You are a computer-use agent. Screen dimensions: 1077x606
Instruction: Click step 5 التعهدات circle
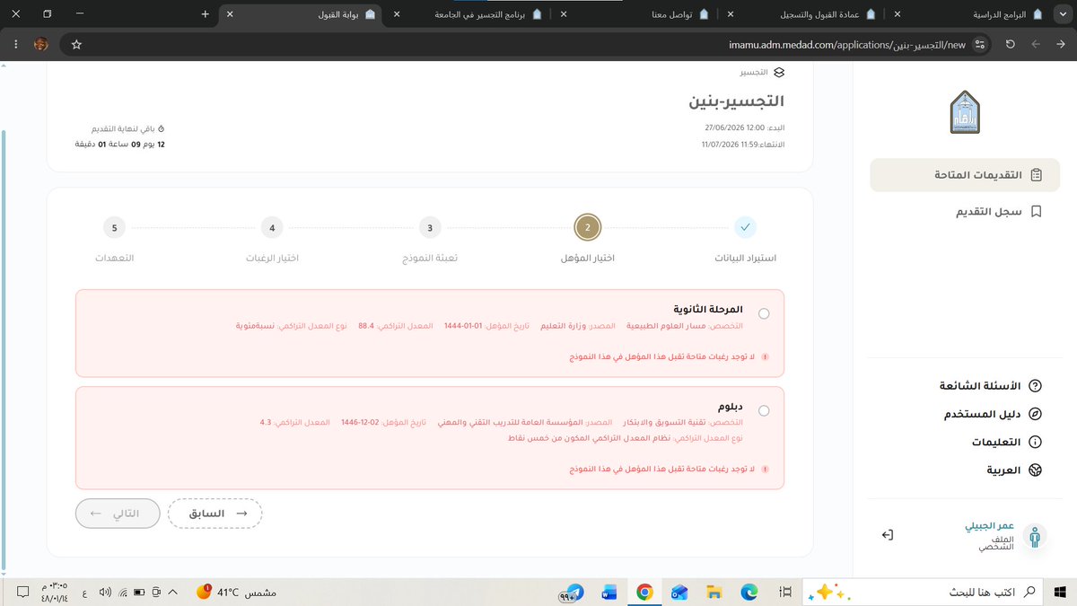[115, 228]
